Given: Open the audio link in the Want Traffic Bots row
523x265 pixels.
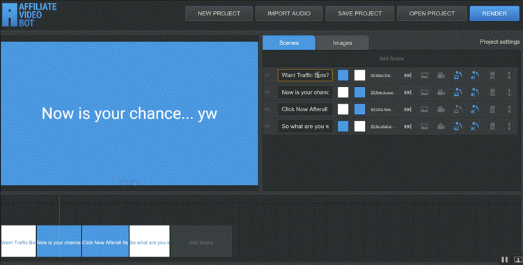Looking at the screenshot, I should tap(382, 75).
